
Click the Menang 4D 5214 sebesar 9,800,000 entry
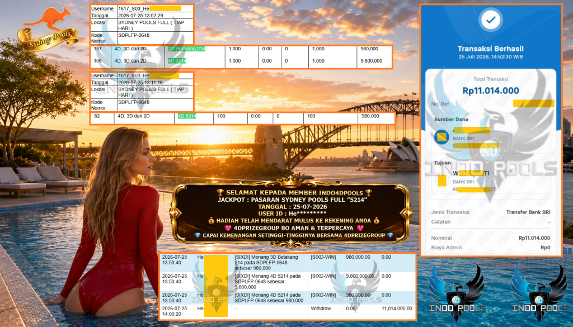click(x=267, y=282)
